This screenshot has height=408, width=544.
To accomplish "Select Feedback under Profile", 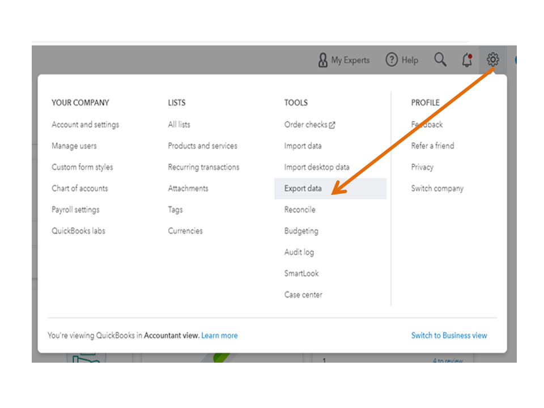I will (x=427, y=125).
